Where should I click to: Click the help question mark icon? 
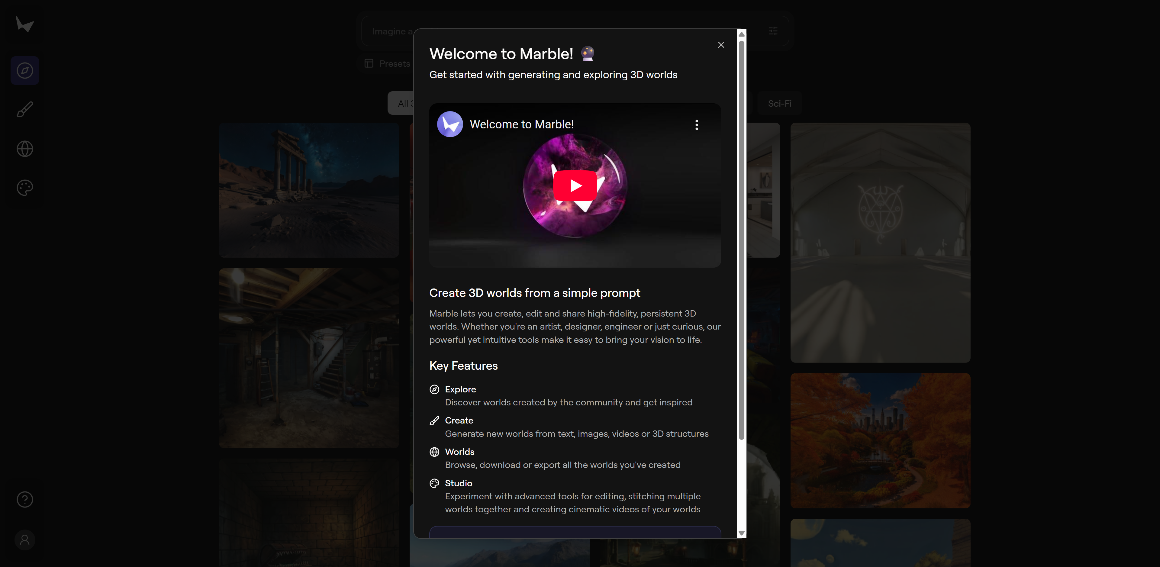coord(25,499)
